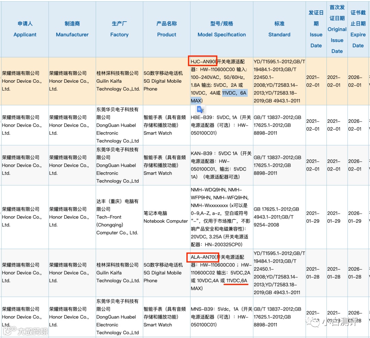Click Honor Device applicant cell in MNS-B39 row
This screenshot has height=338, width=370.
tap(25, 317)
